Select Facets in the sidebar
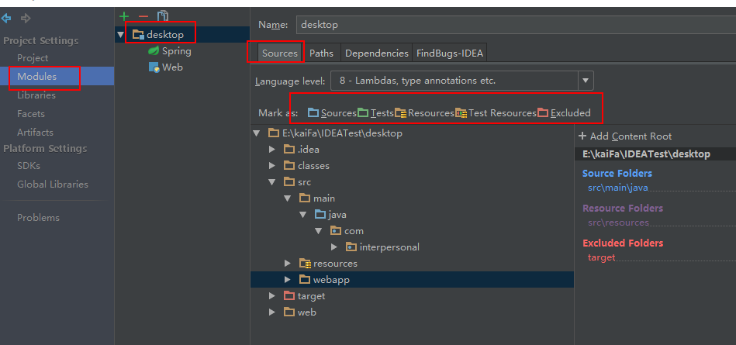Screen dimensions: 736x345 (x=31, y=114)
